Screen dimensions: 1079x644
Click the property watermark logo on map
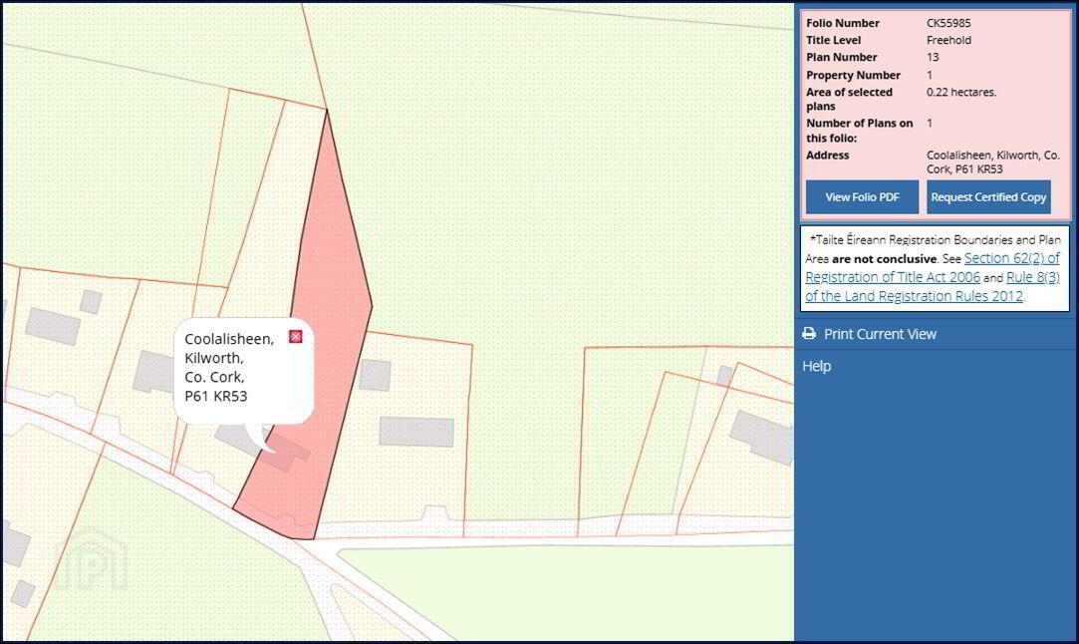pyautogui.click(x=92, y=560)
